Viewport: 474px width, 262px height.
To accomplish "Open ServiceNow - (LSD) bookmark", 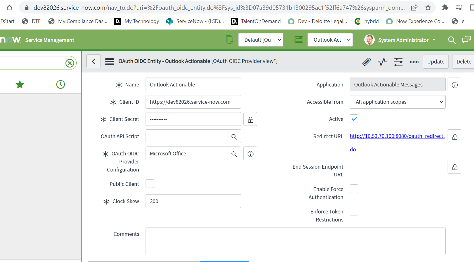I will tap(195, 21).
